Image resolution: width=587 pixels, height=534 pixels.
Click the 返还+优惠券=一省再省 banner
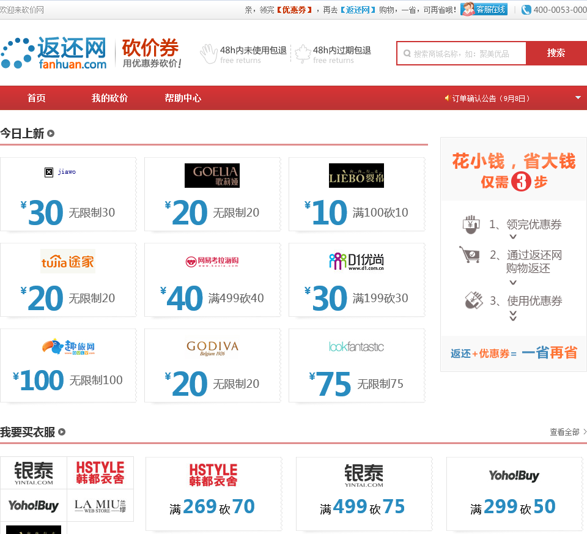tap(514, 353)
